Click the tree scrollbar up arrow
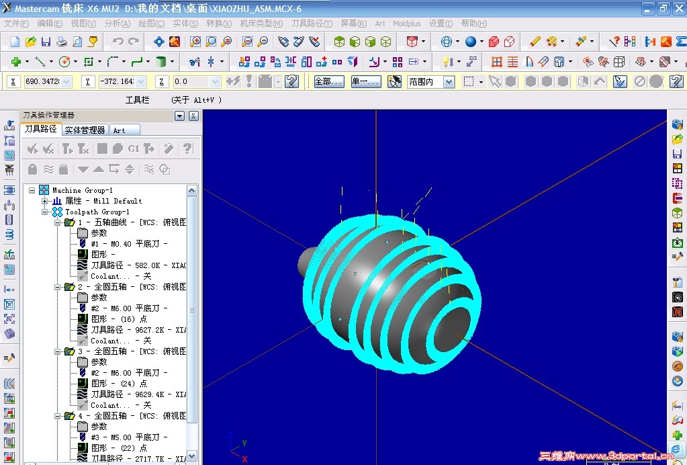 (x=192, y=191)
